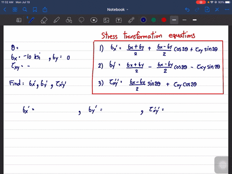Select the Highlighter tool
The image size is (232, 174).
[x=57, y=20]
